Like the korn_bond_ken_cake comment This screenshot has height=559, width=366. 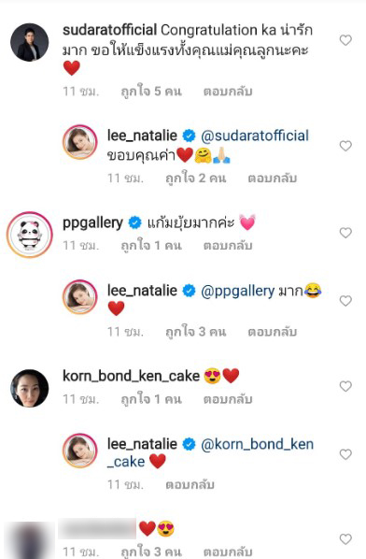coord(345,386)
